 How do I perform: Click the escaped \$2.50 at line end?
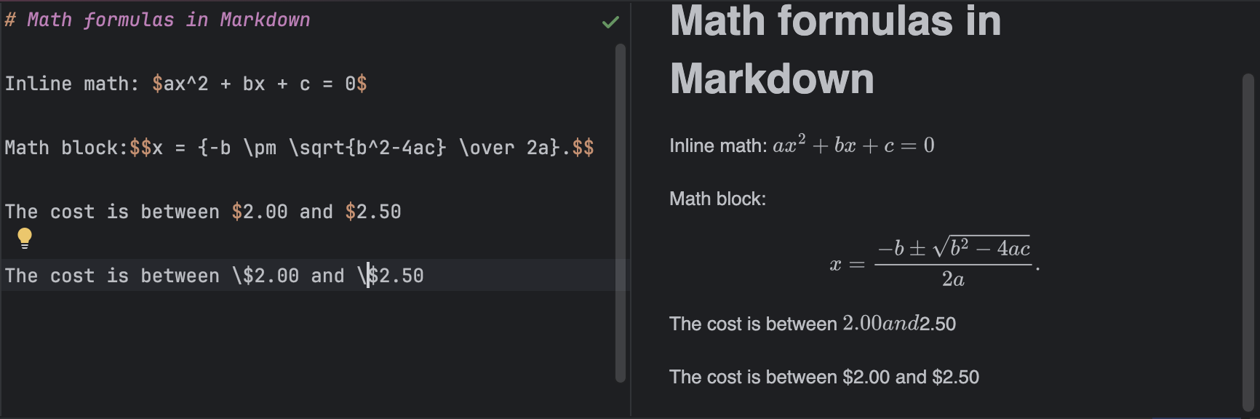[x=393, y=275]
